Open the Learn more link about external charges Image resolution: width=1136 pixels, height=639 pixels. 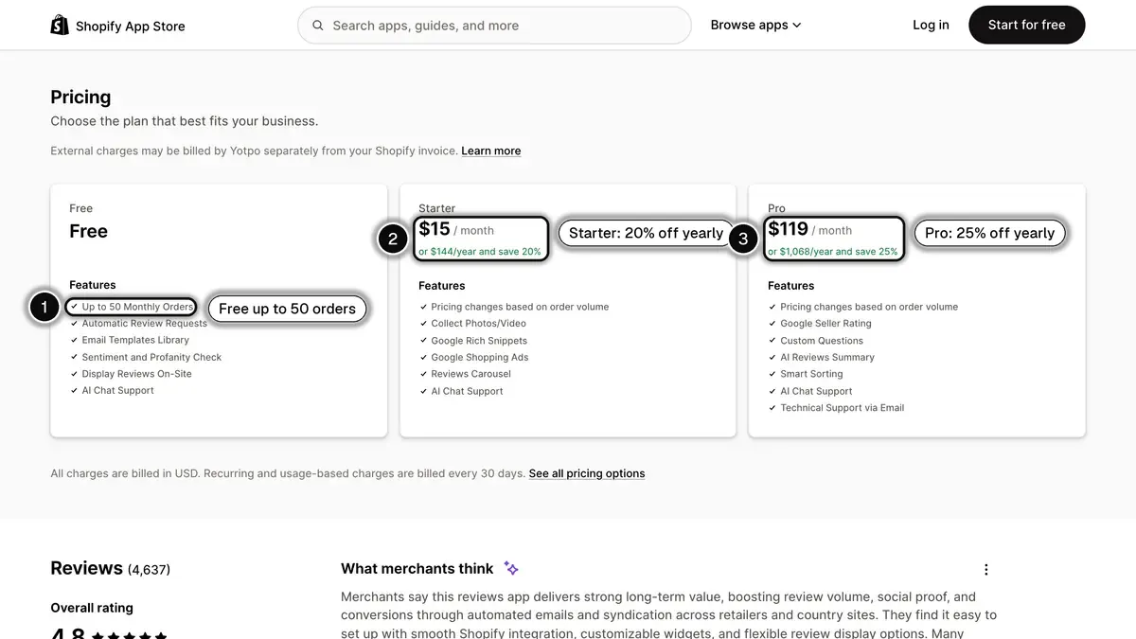[x=490, y=151]
